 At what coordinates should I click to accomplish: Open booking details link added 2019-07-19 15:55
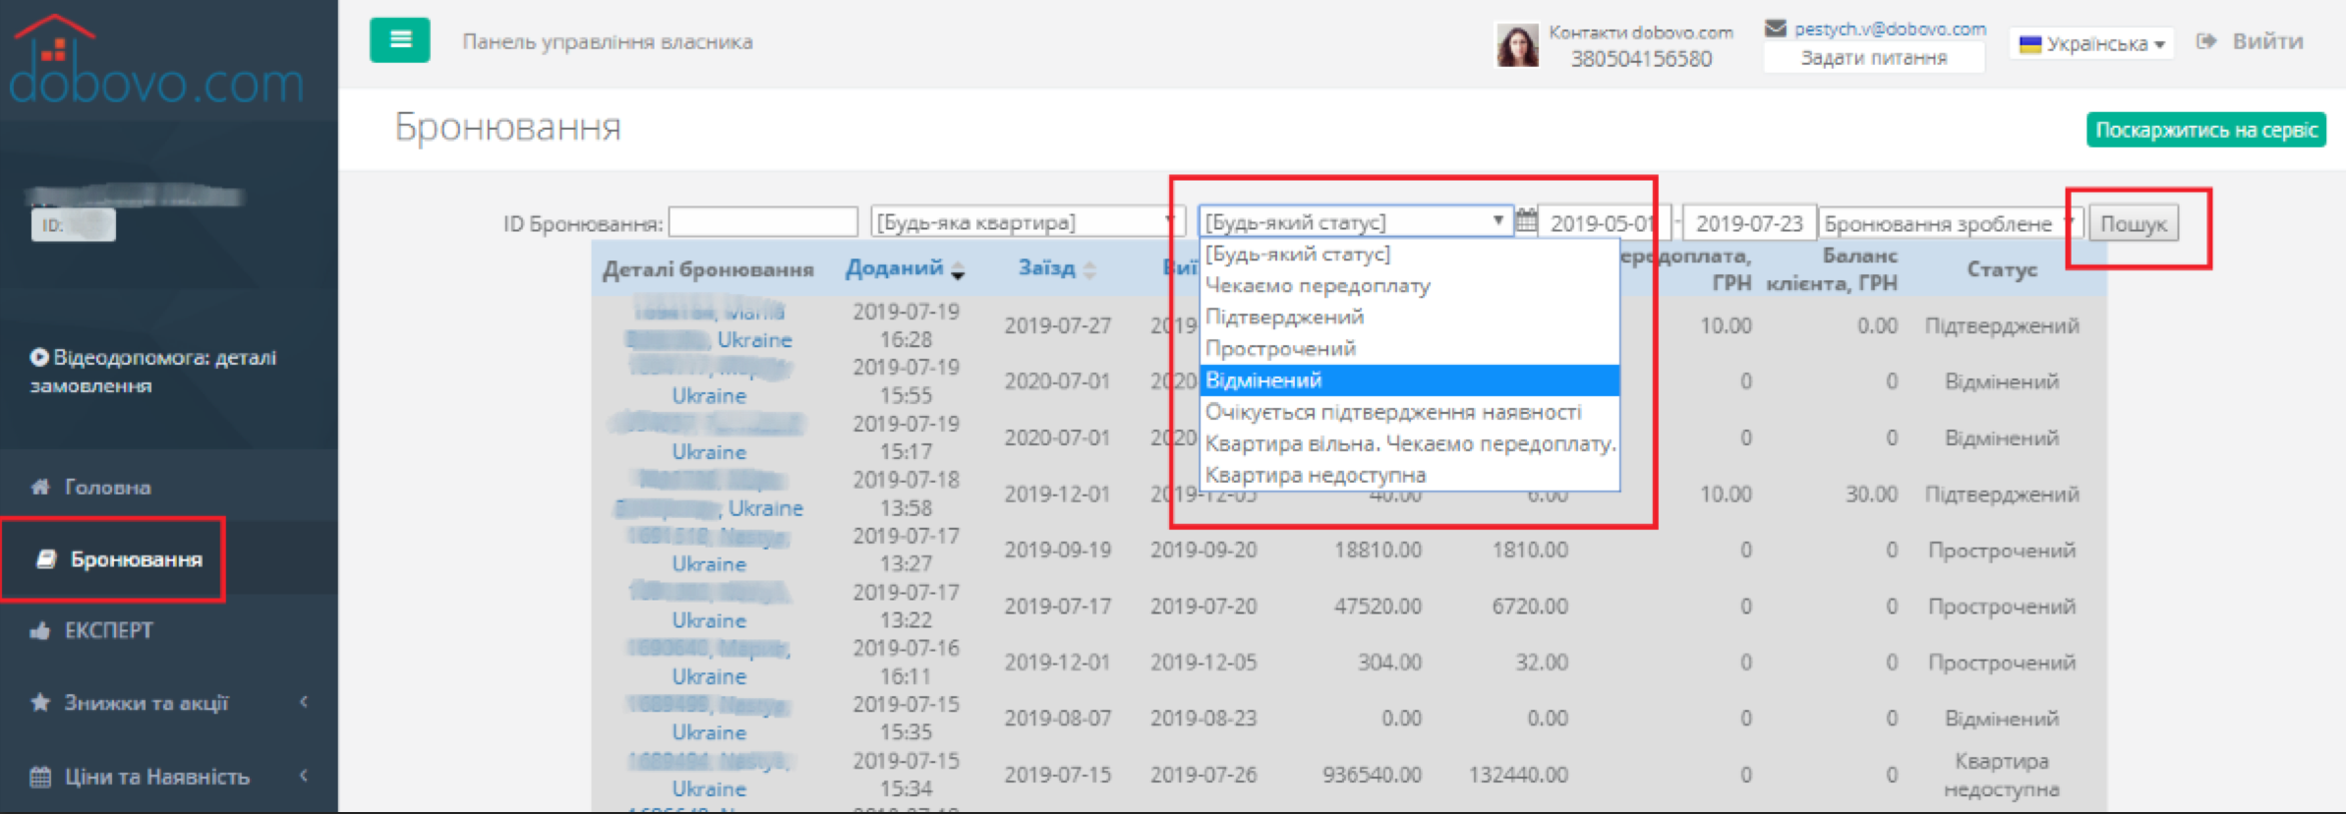[708, 381]
